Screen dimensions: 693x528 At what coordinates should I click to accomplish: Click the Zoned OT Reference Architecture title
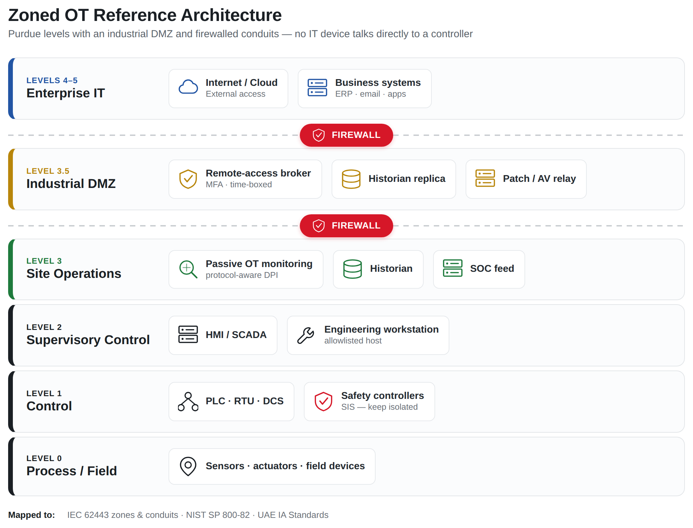tap(145, 15)
